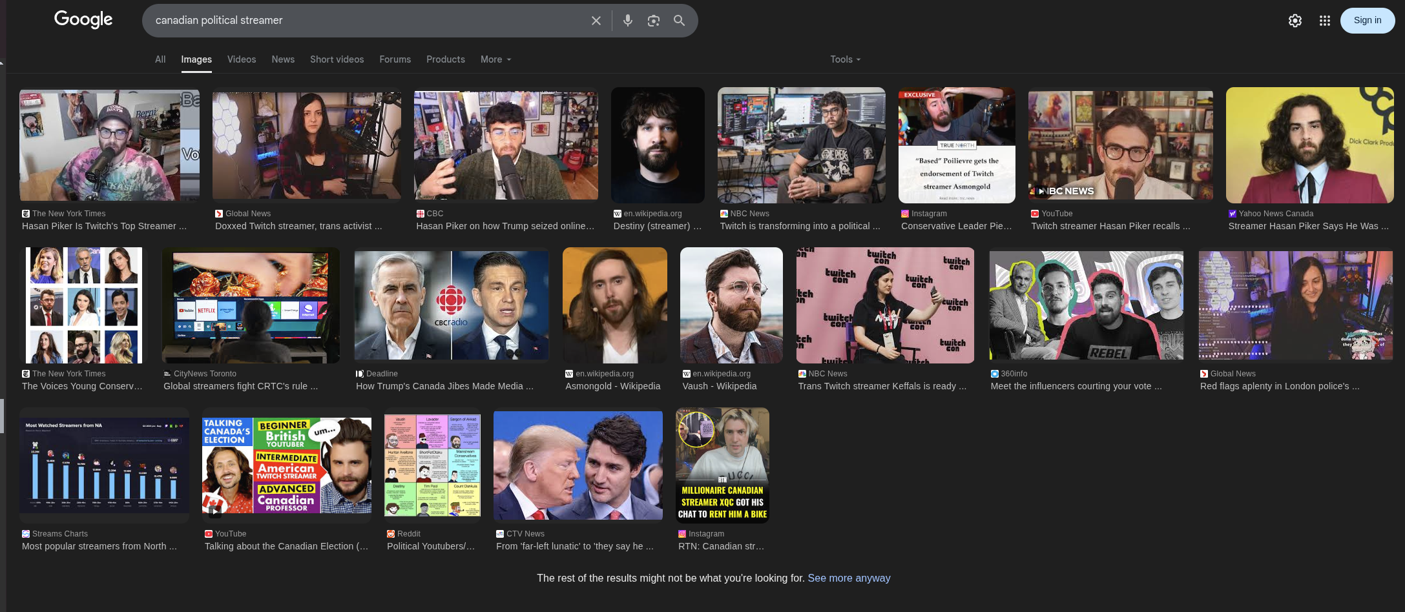Open NBC Twitch transforming political result

coord(800,226)
